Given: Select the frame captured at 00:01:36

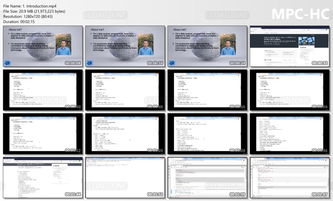Looking at the screenshot, I should (290, 134).
